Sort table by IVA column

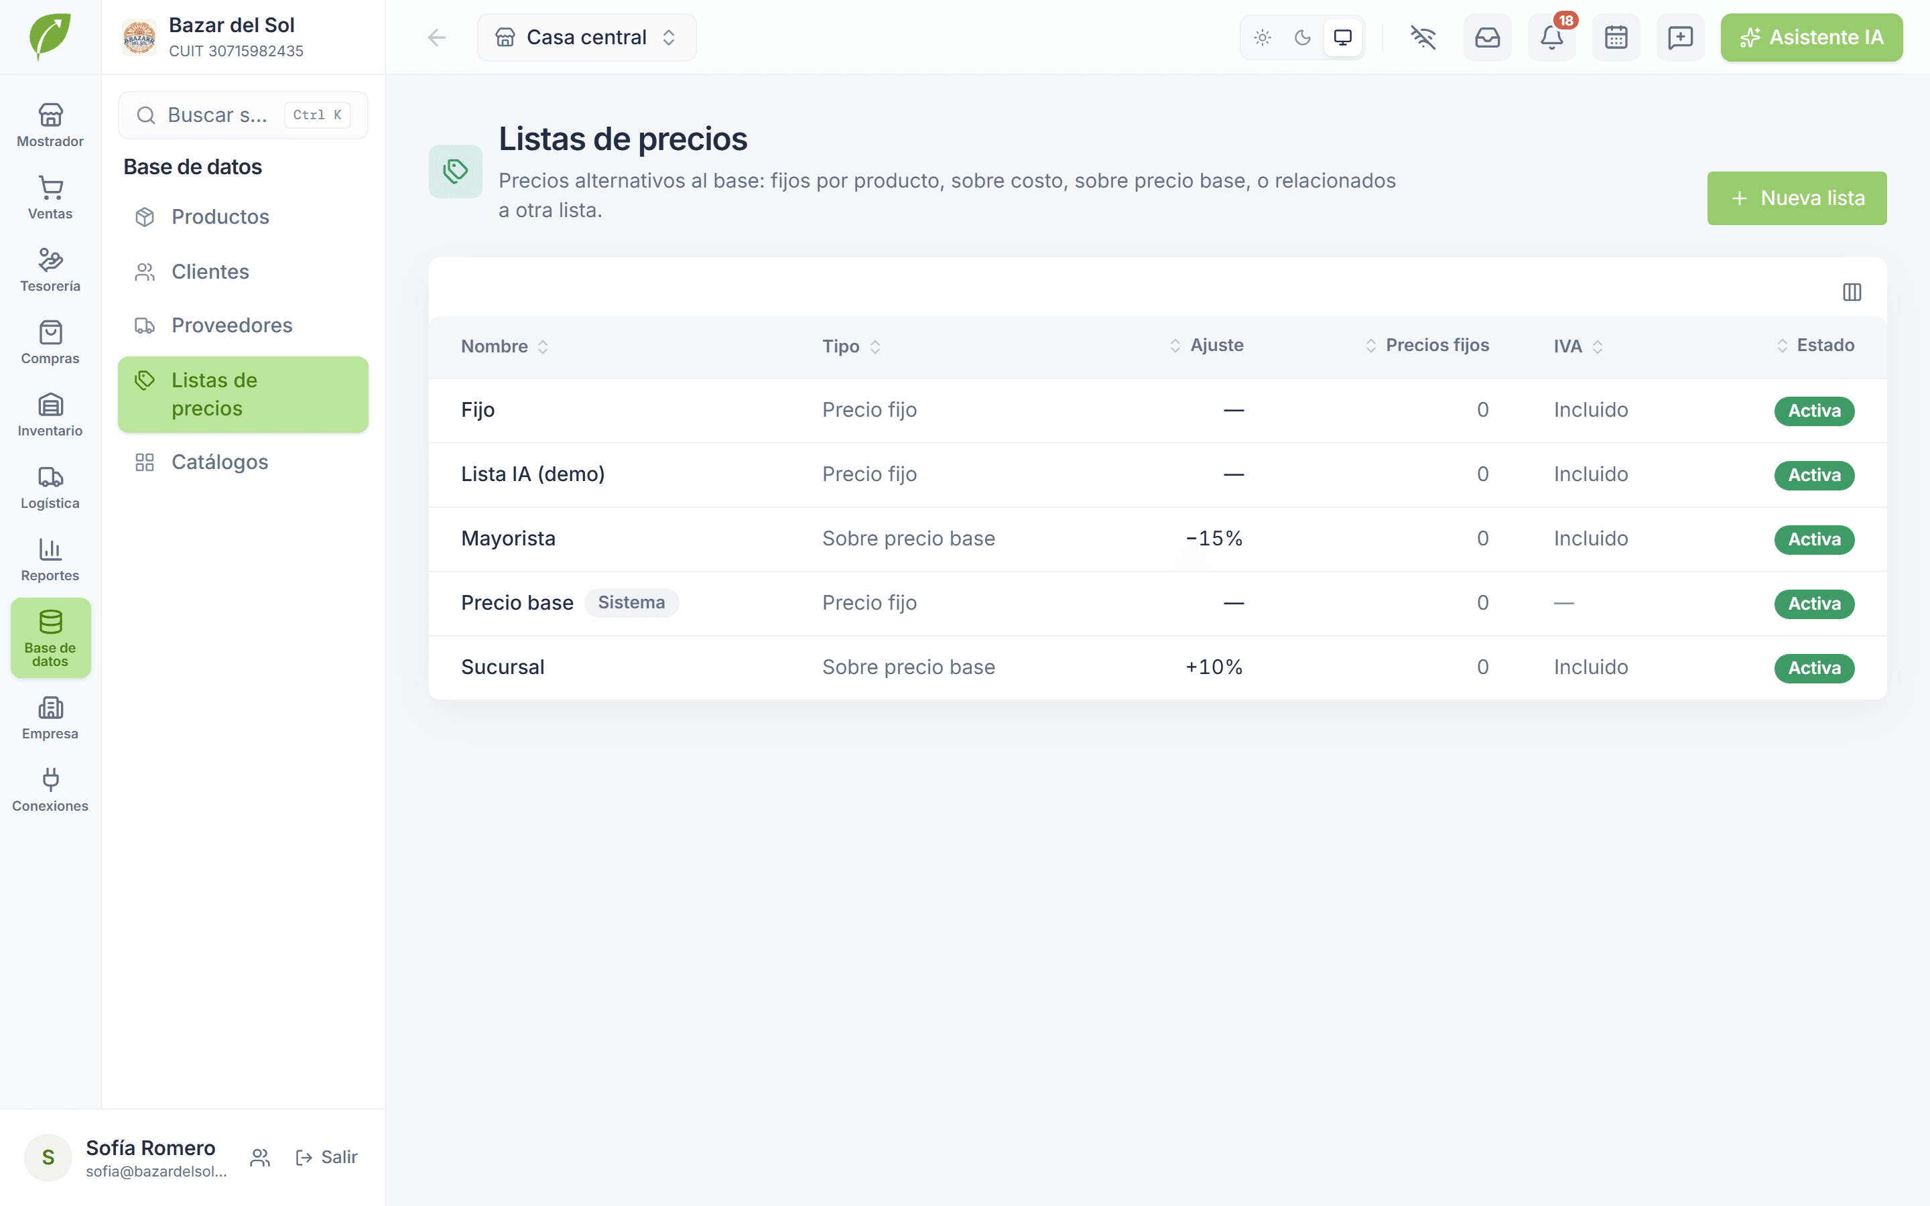click(x=1578, y=346)
